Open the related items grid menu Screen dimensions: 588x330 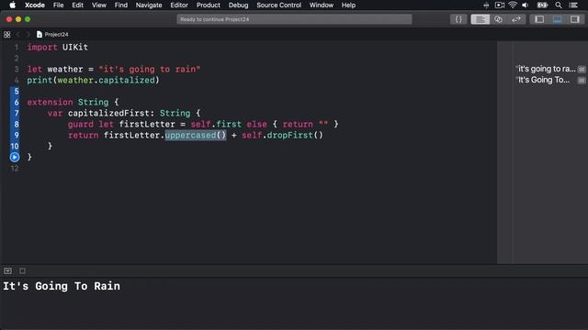[7, 35]
